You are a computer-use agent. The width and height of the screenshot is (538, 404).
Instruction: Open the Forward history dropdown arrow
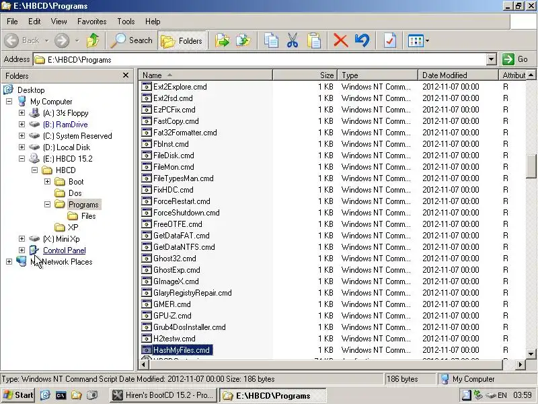coord(77,40)
